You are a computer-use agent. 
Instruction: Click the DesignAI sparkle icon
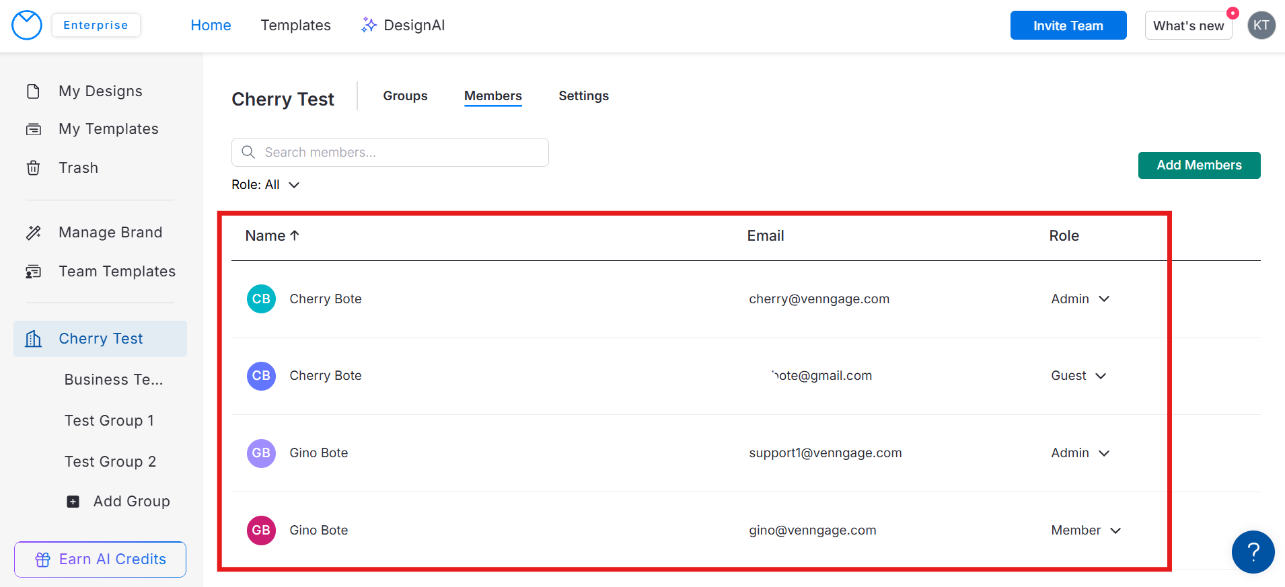click(369, 25)
